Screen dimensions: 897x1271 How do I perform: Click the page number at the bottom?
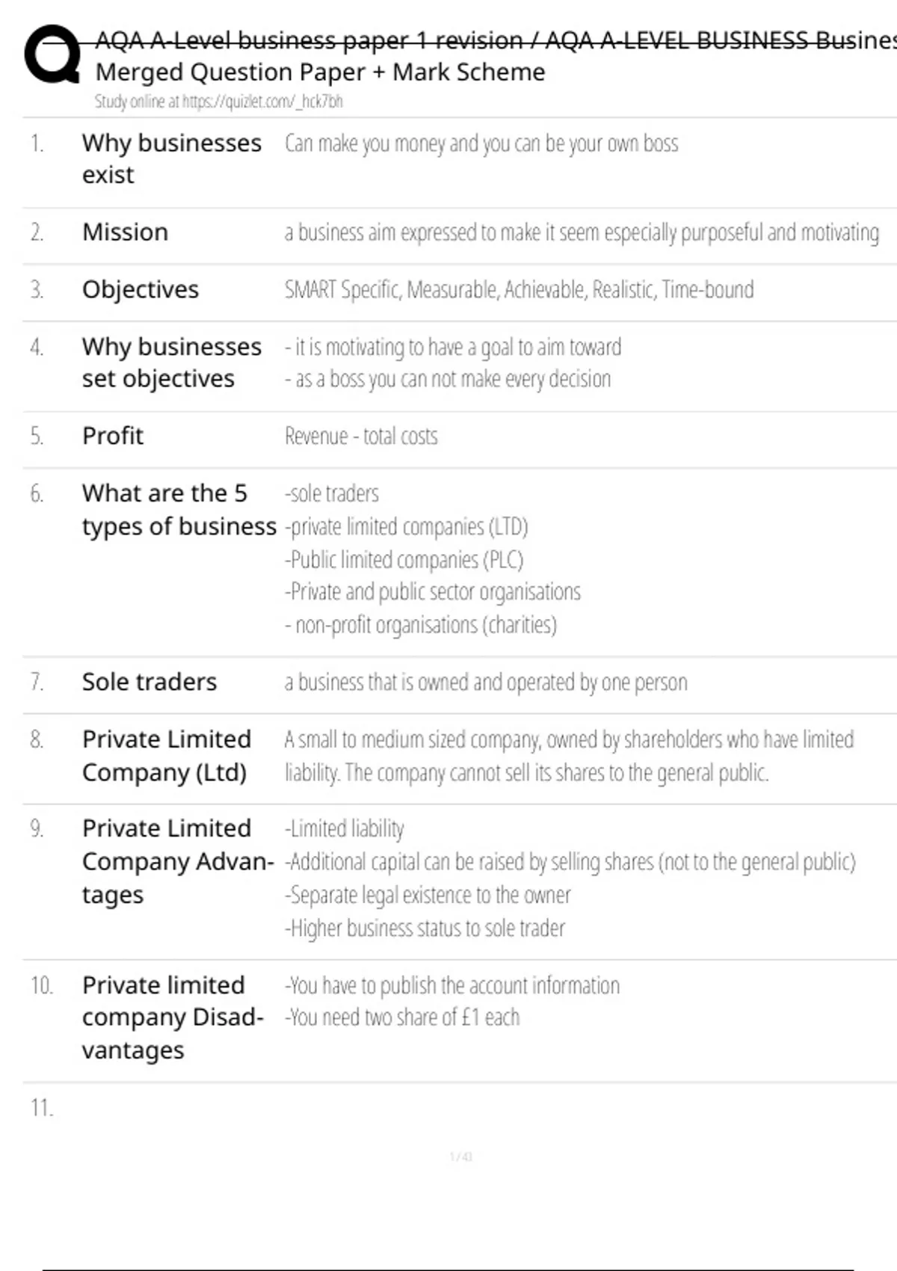[x=460, y=1157]
